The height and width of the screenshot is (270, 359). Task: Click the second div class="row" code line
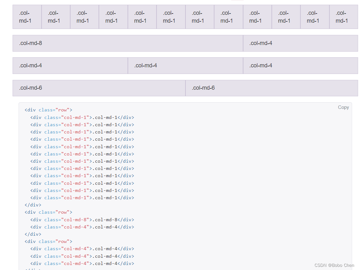pyautogui.click(x=48, y=212)
